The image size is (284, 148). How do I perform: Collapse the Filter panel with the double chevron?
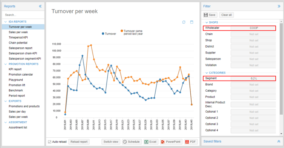[279, 6]
